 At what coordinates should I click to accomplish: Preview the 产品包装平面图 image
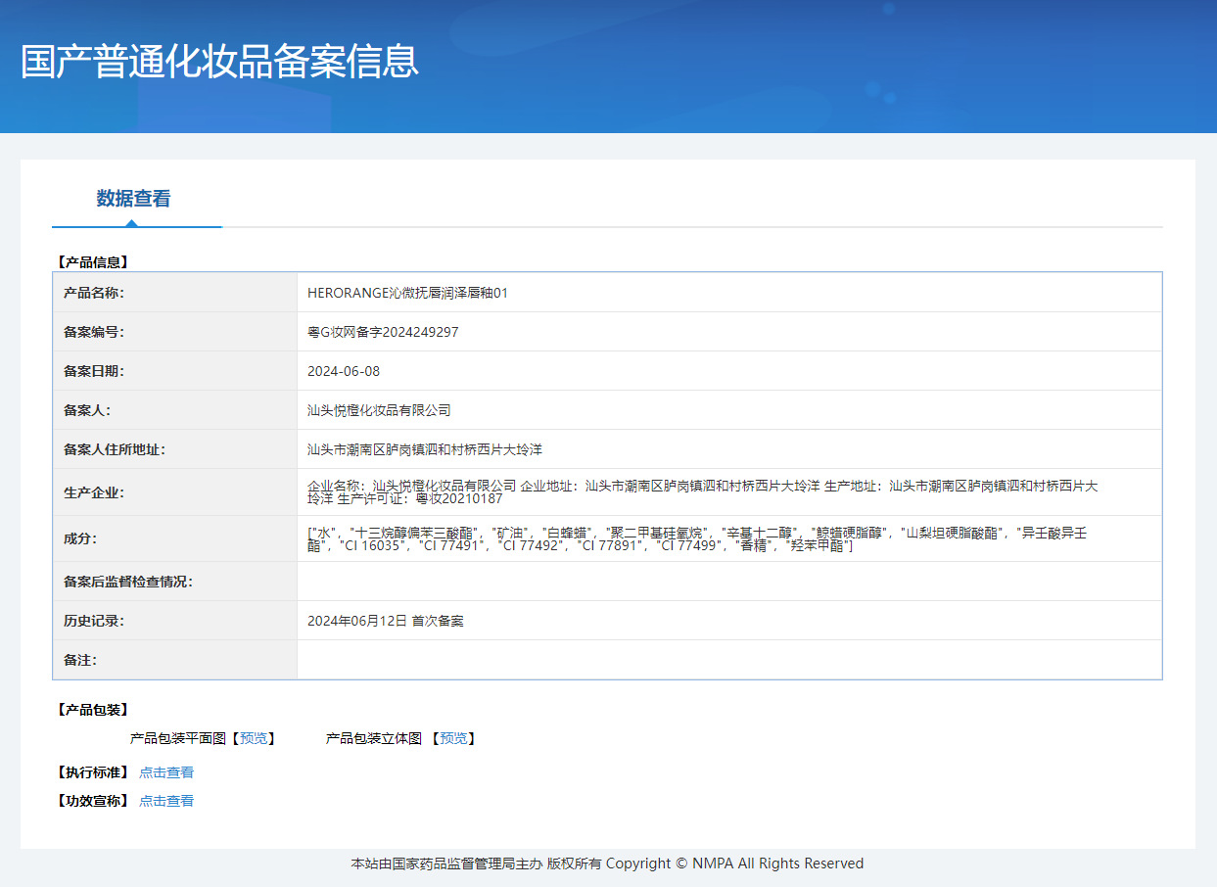[x=253, y=738]
